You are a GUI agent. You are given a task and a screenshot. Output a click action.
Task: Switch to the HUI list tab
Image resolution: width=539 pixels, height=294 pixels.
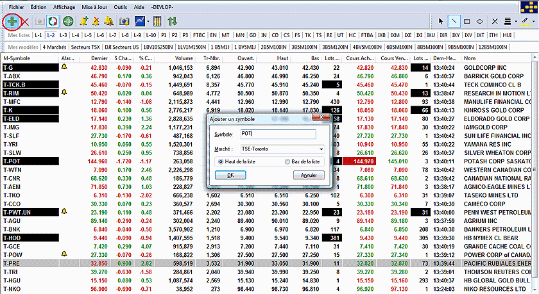click(x=507, y=35)
